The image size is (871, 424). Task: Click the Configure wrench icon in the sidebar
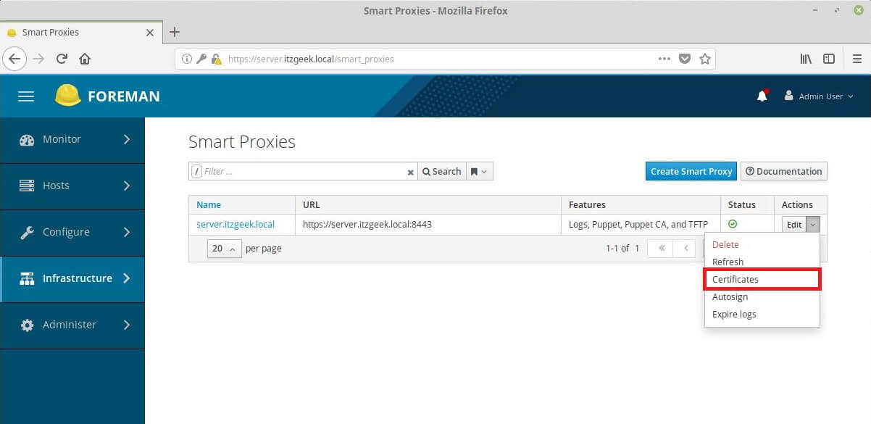click(x=27, y=233)
